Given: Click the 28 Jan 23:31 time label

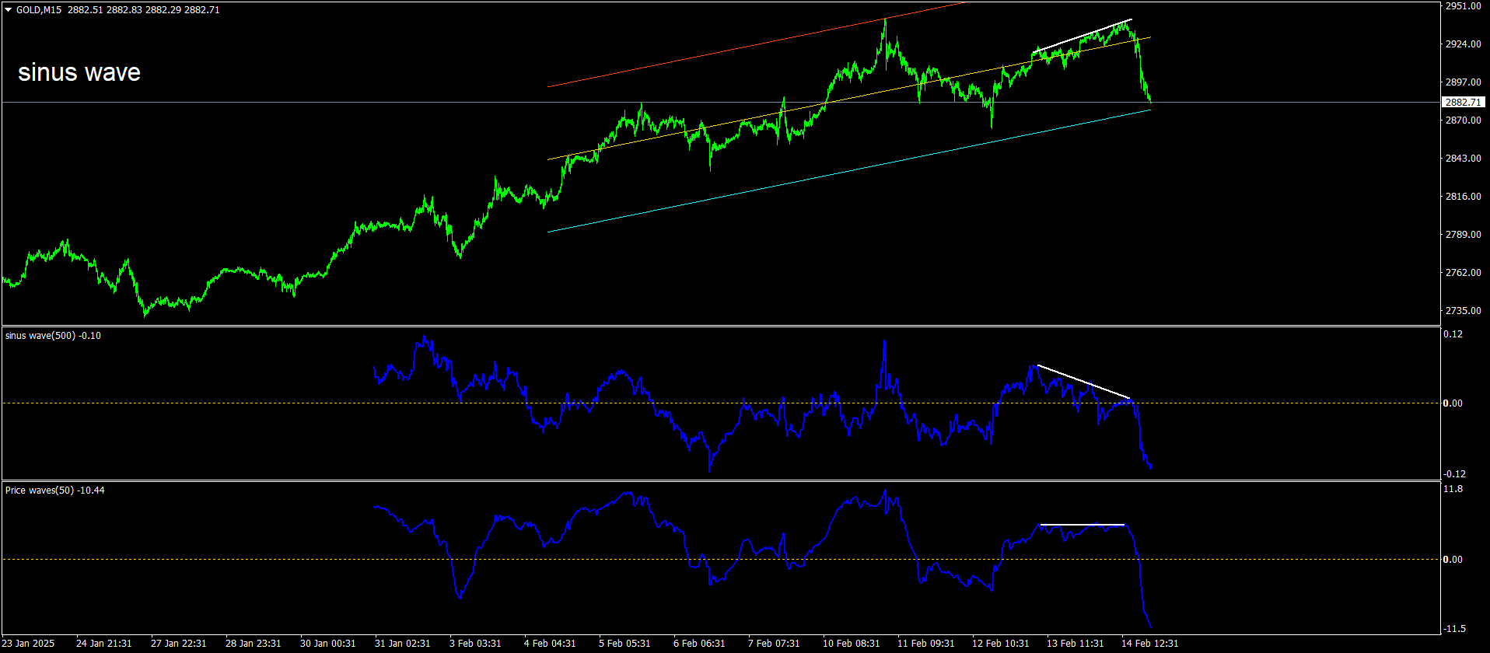Looking at the screenshot, I should click(254, 644).
